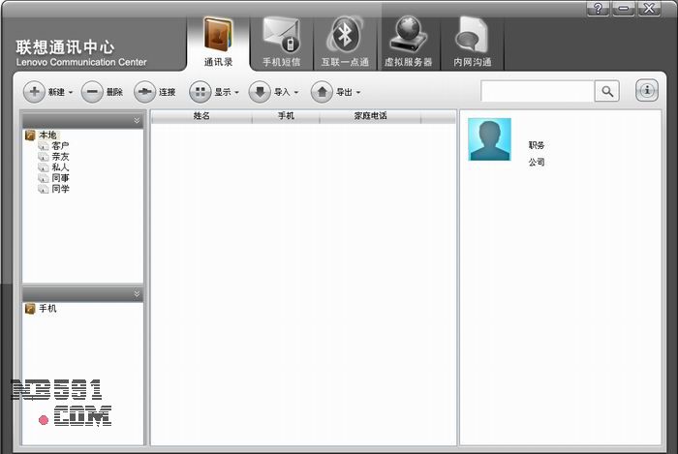Collapse the 手机 phone panel
This screenshot has height=454, width=678.
(x=137, y=293)
